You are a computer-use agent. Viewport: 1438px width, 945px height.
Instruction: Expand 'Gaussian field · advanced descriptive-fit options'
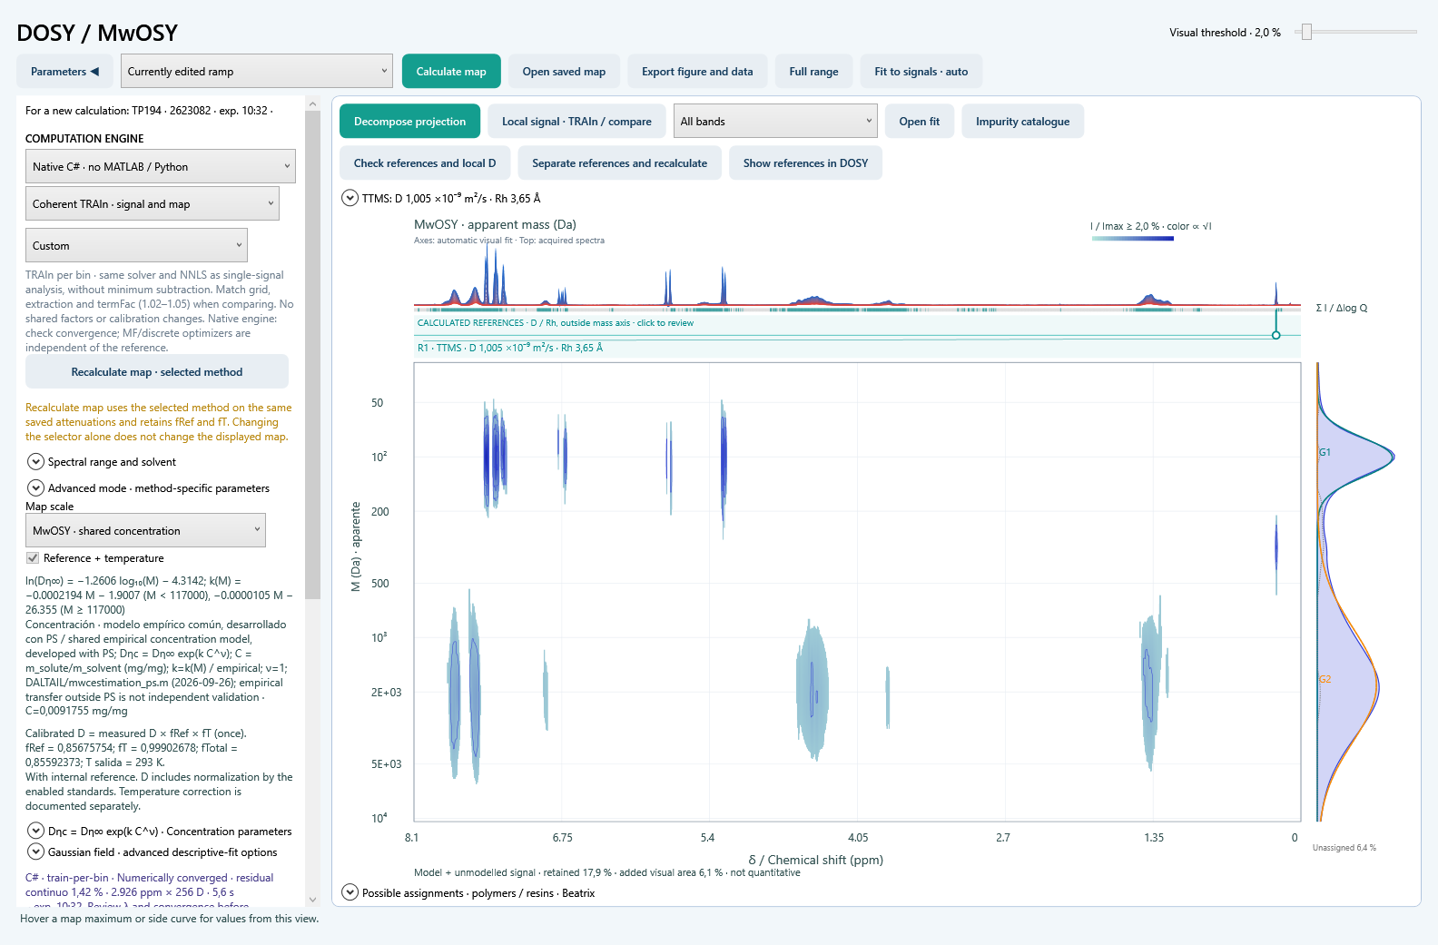click(36, 852)
